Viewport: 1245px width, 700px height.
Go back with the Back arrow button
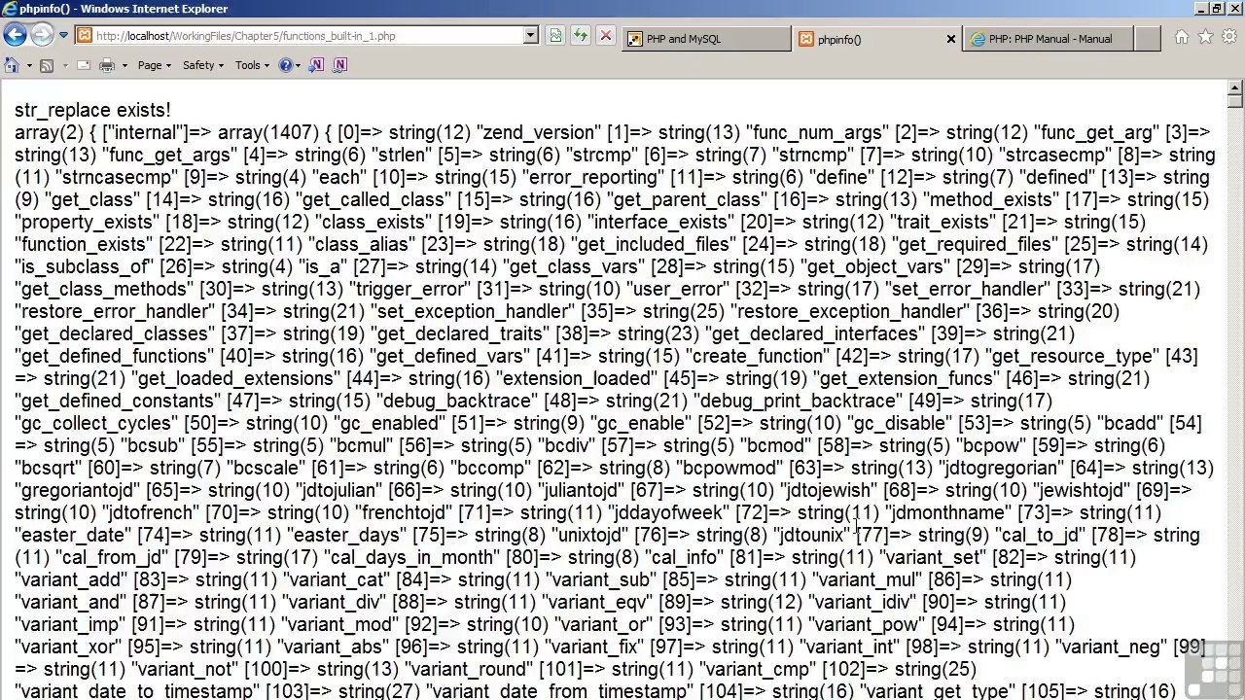15,35
